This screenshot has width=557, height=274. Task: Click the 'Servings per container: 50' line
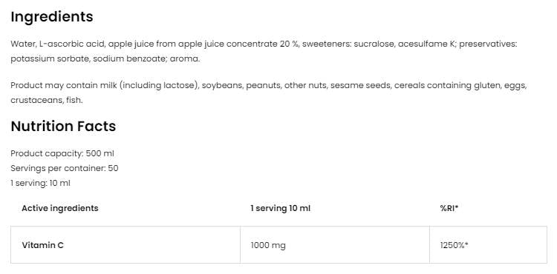coord(65,168)
